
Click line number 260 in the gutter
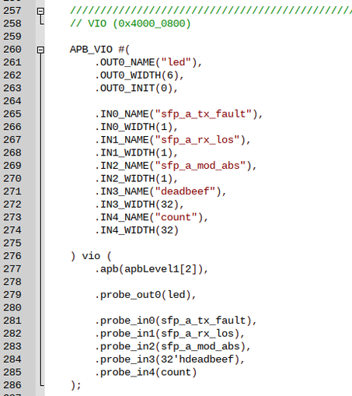[x=12, y=50]
